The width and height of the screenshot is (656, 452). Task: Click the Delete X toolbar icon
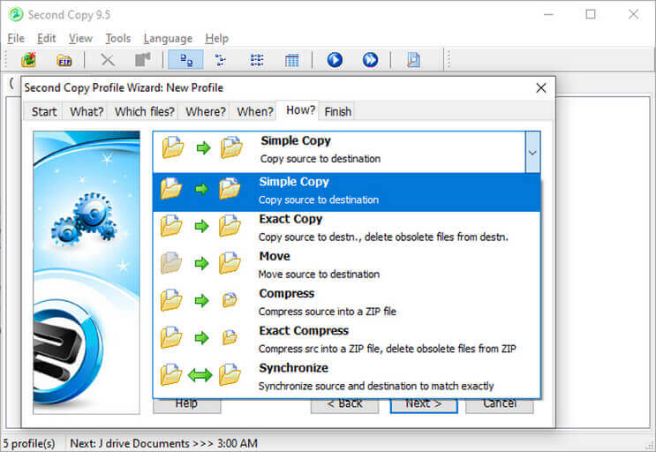pos(108,60)
